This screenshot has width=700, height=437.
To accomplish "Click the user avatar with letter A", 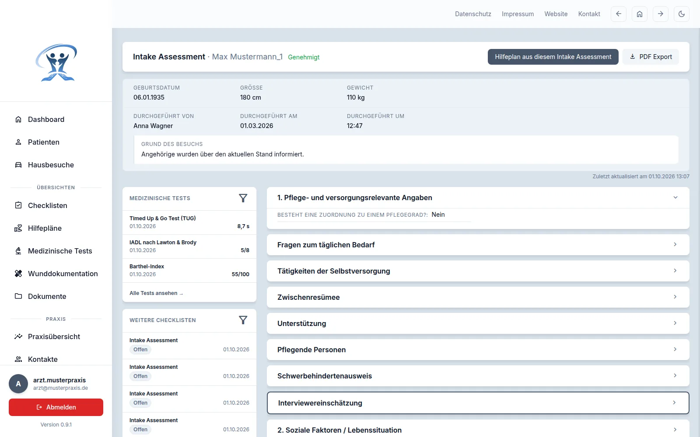I will coord(18,384).
